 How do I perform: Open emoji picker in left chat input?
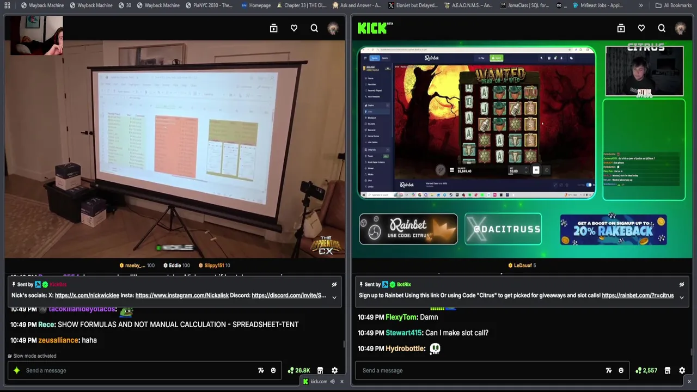273,370
